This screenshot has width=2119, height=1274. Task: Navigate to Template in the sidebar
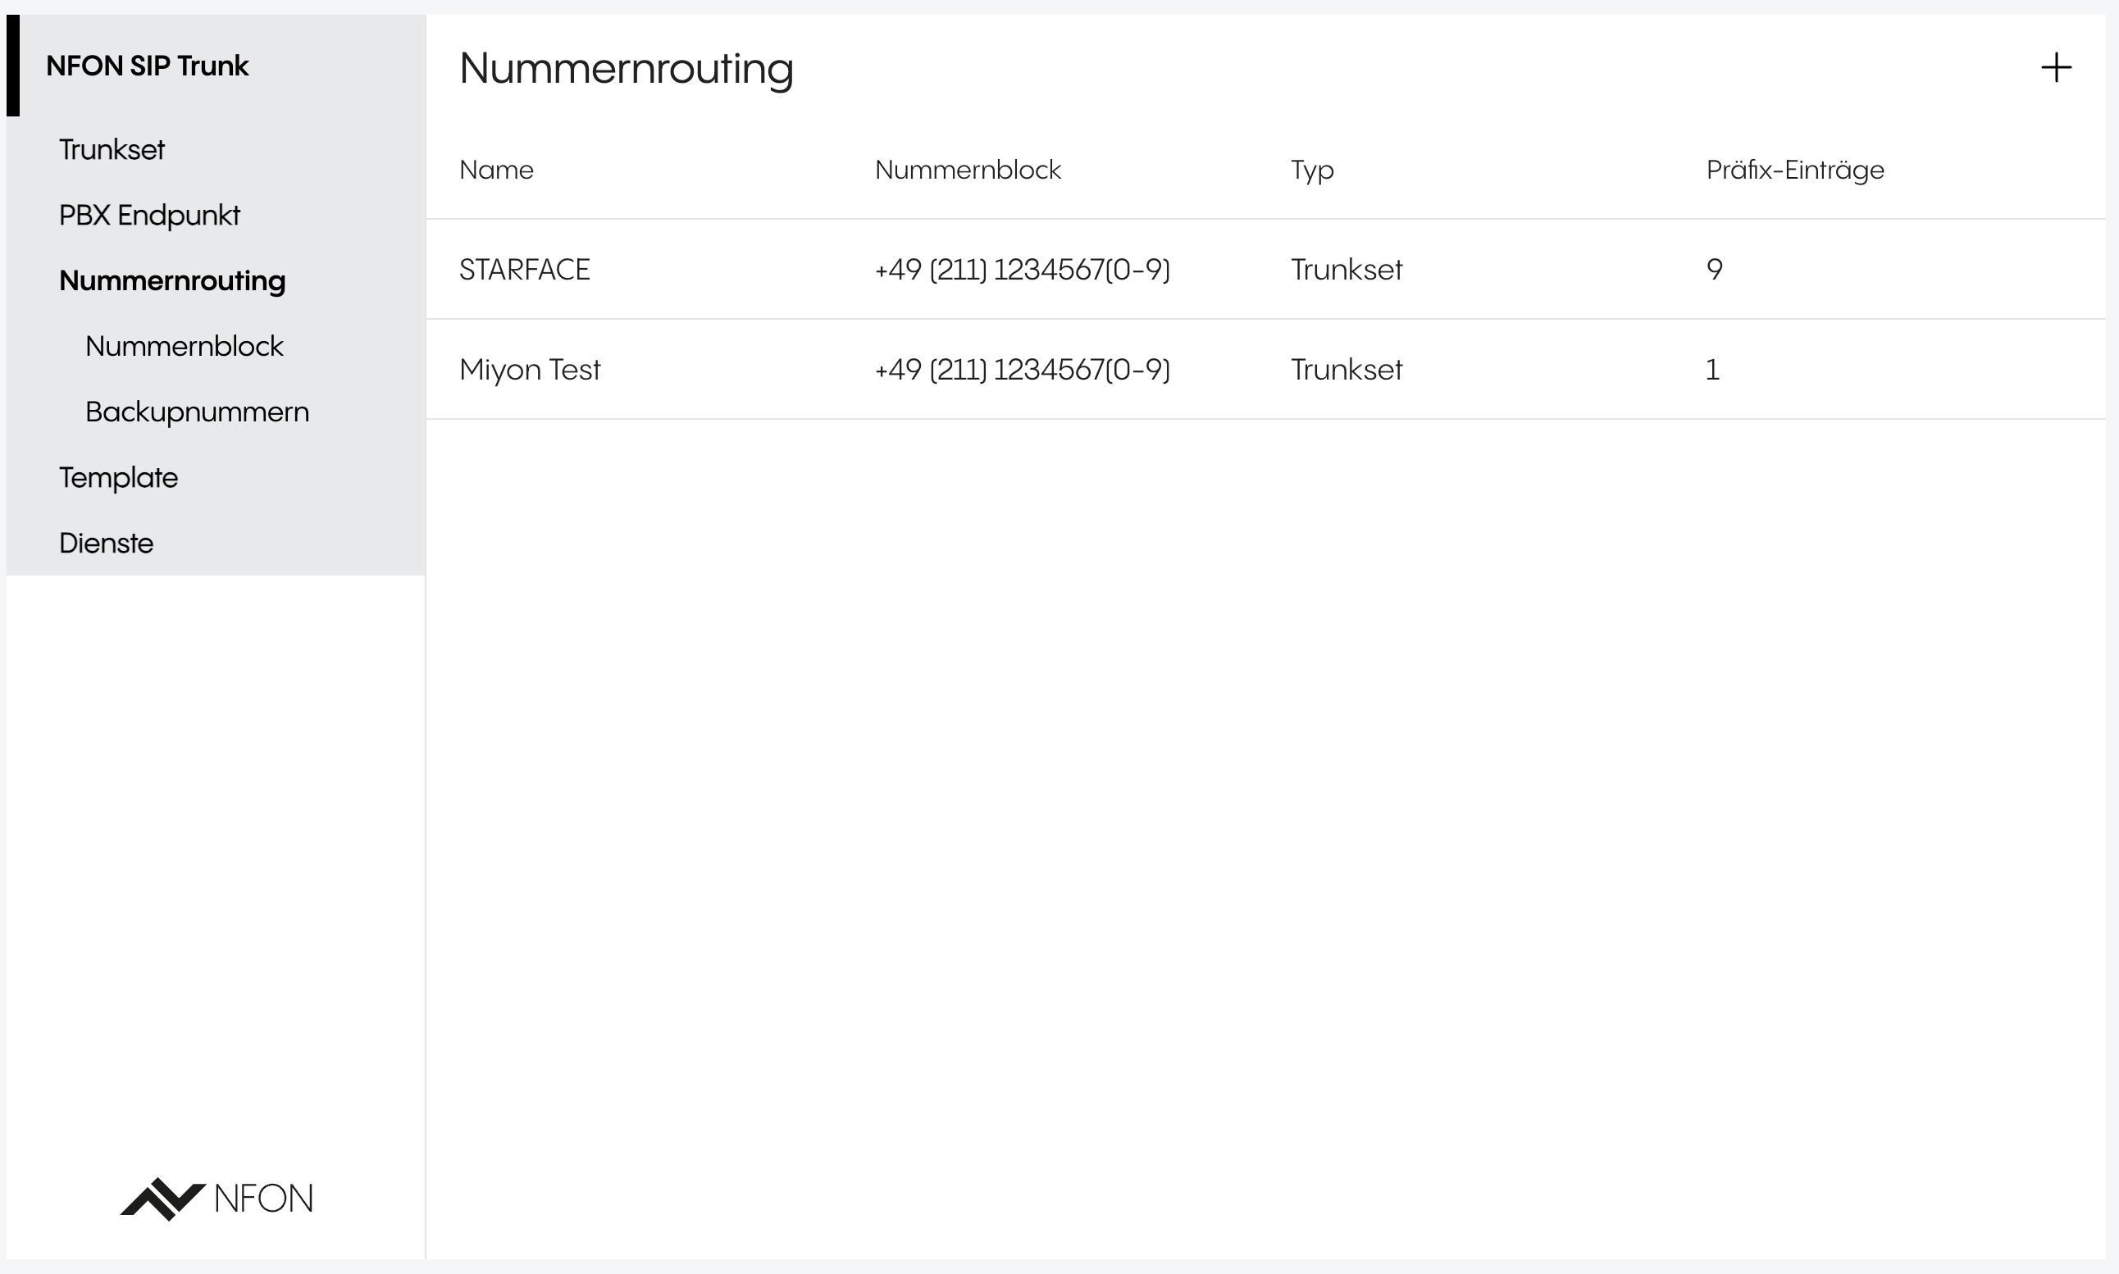tap(118, 477)
